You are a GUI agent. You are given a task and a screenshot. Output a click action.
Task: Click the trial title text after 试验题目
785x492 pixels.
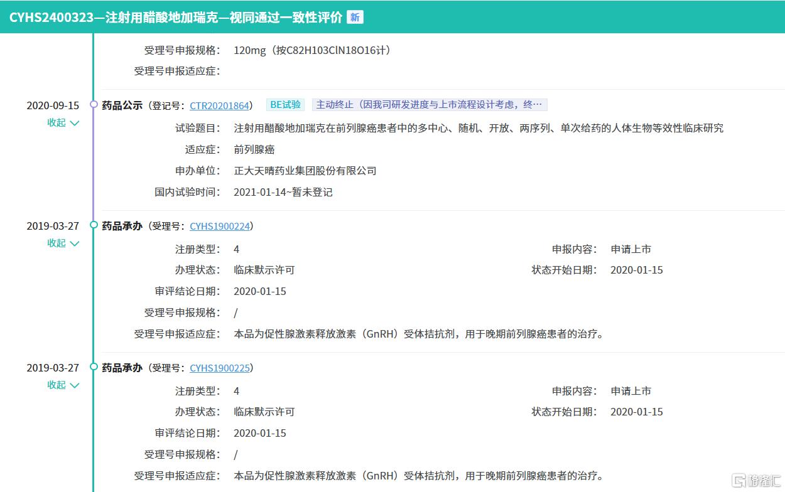(478, 128)
